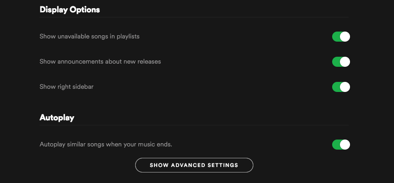This screenshot has width=394, height=183.
Task: Tap the white knob of right sidebar toggle
Action: tap(345, 87)
